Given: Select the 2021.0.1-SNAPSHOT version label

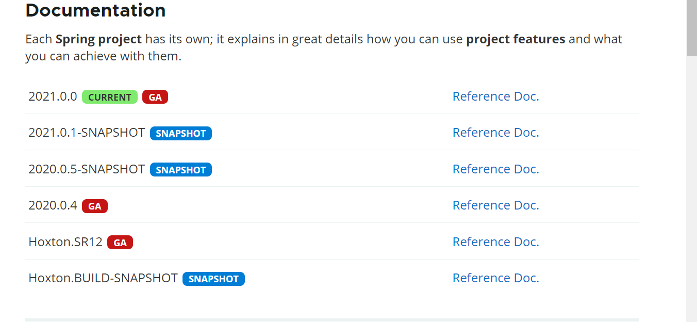Looking at the screenshot, I should (x=87, y=133).
